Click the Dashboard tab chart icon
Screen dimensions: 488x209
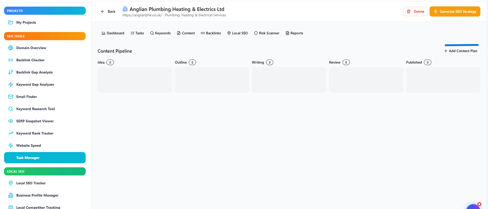[103, 33]
